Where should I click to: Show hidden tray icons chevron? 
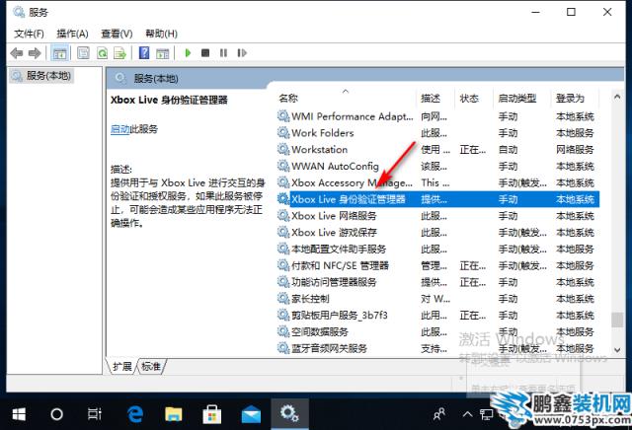click(467, 414)
